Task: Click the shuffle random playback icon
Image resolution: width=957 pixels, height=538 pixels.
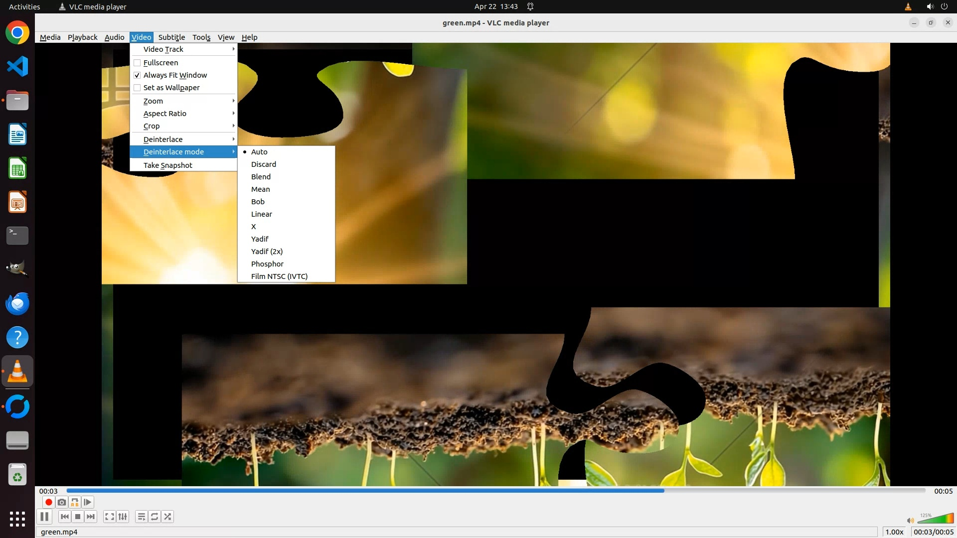Action: coord(167,517)
